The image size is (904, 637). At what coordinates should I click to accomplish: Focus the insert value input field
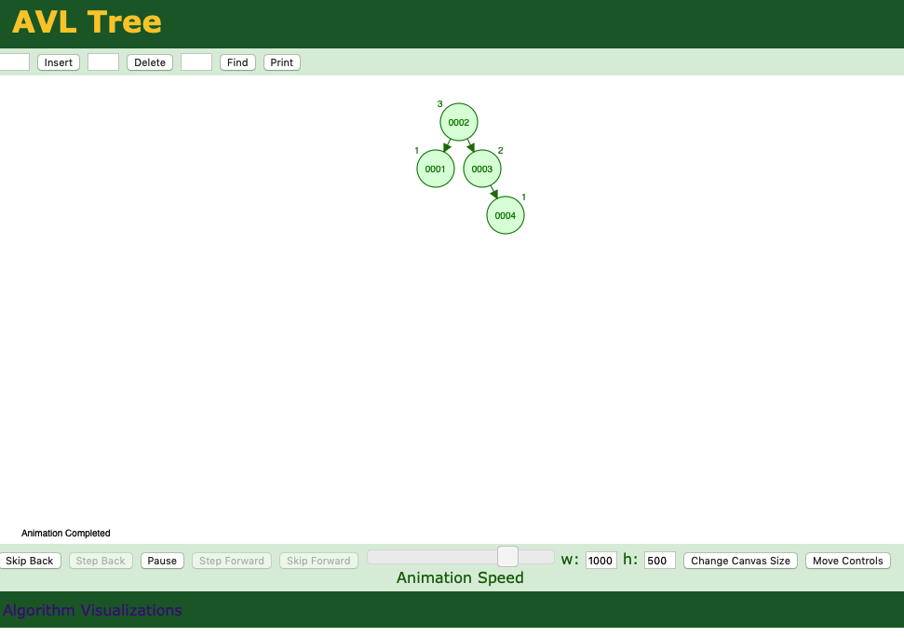[x=14, y=62]
